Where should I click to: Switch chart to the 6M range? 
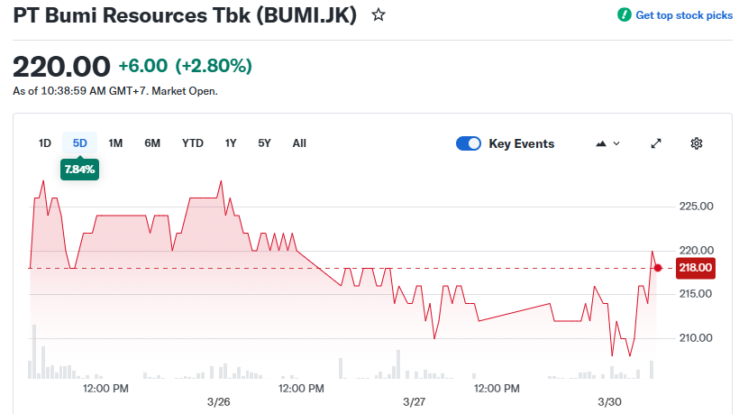pos(152,143)
